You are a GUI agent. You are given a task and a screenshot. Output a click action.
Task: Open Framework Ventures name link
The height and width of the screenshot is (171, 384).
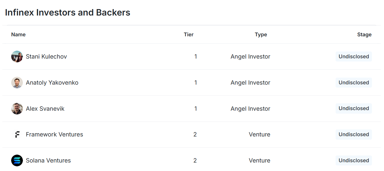(54, 134)
